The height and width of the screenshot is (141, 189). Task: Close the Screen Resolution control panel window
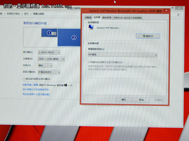pos(179,8)
